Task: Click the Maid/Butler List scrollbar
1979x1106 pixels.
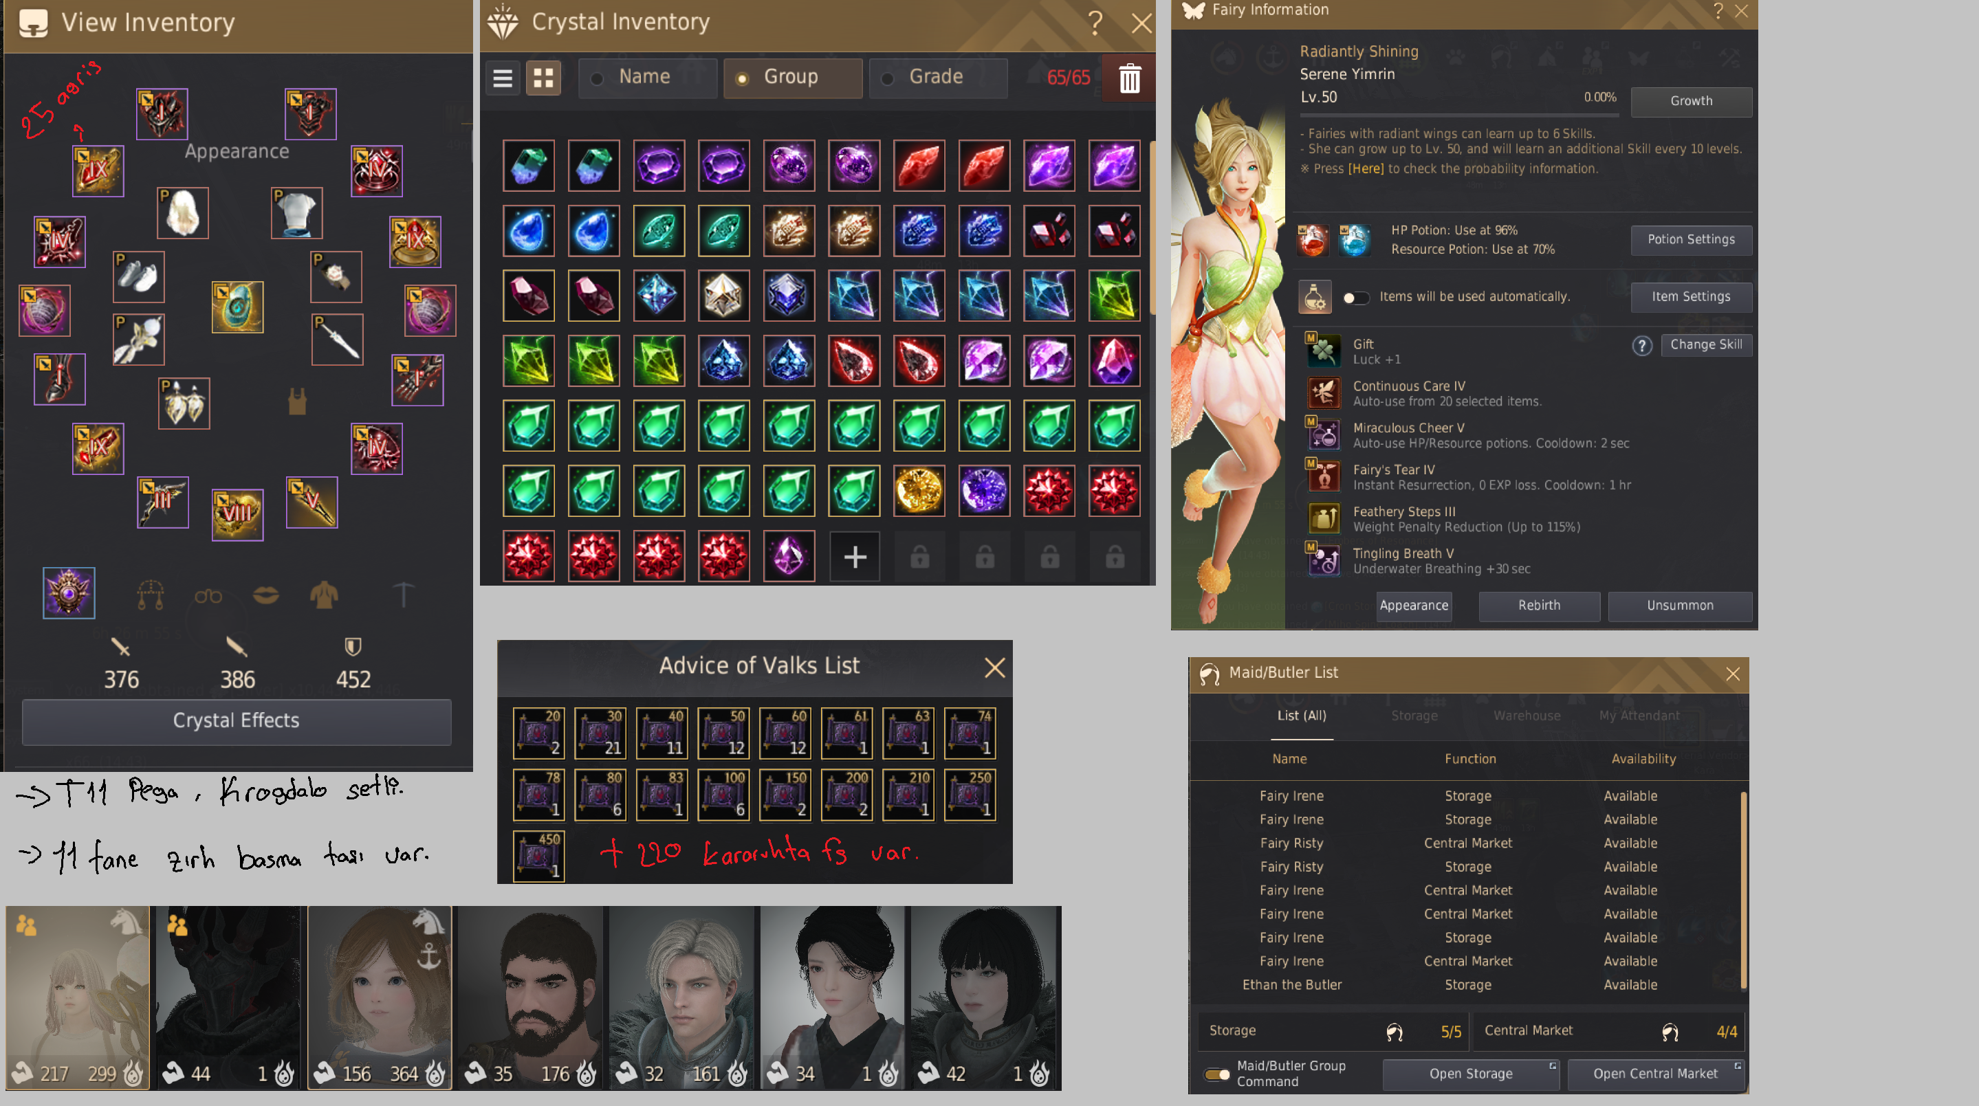Action: (x=1743, y=889)
